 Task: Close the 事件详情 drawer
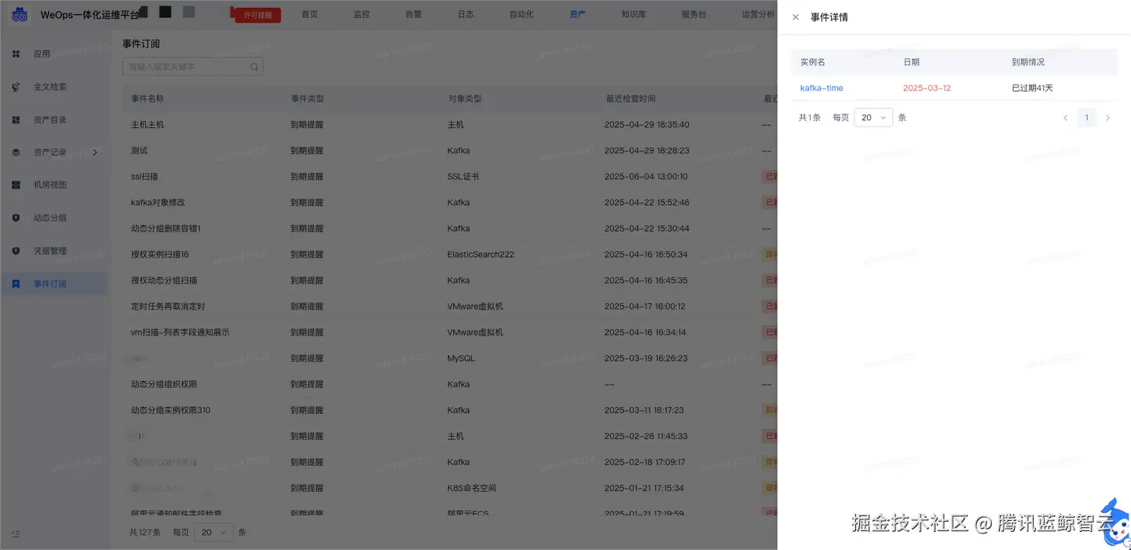pos(796,17)
